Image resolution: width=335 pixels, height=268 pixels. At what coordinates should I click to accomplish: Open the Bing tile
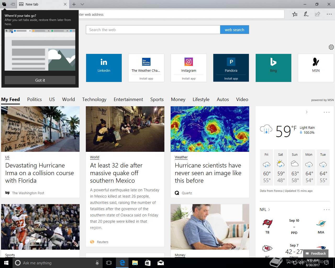[x=273, y=68]
